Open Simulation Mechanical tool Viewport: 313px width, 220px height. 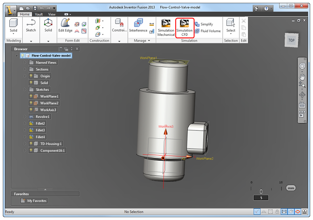pos(166,28)
